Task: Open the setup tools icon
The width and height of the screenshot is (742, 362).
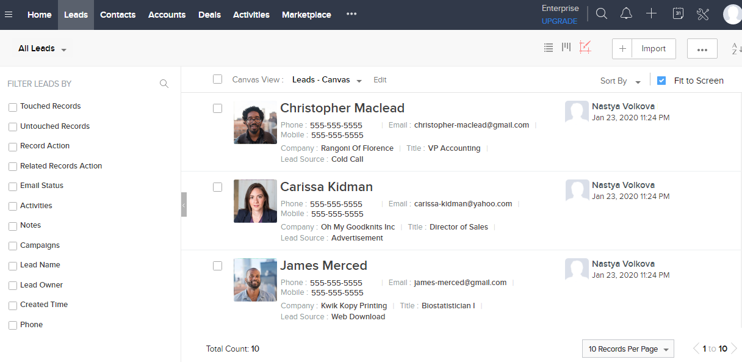Action: (703, 14)
